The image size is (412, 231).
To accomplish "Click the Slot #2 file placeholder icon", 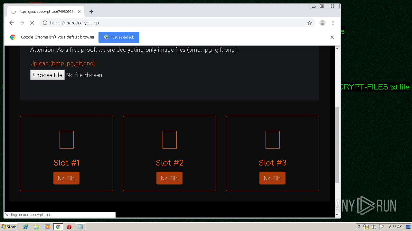I will point(170,140).
